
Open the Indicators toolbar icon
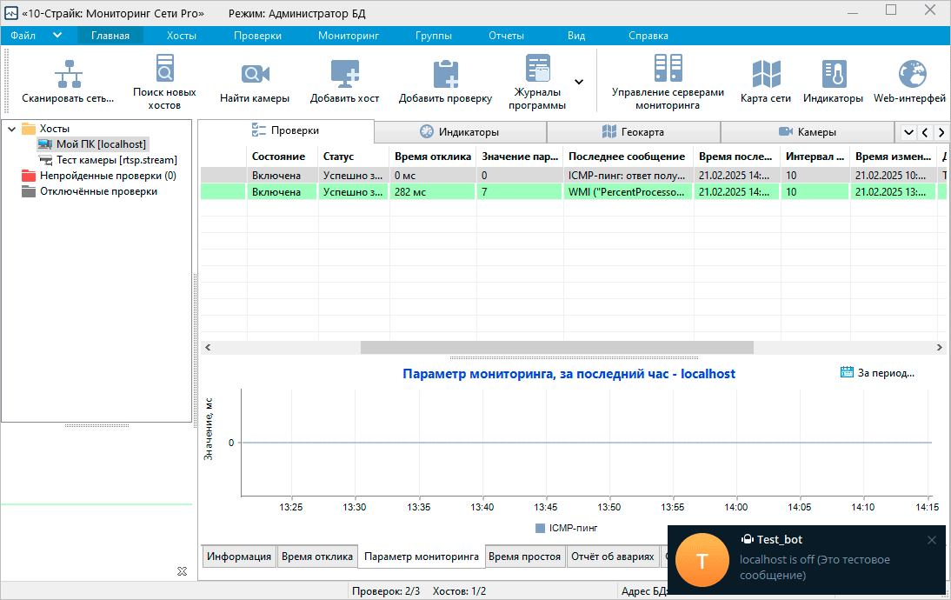(x=834, y=74)
